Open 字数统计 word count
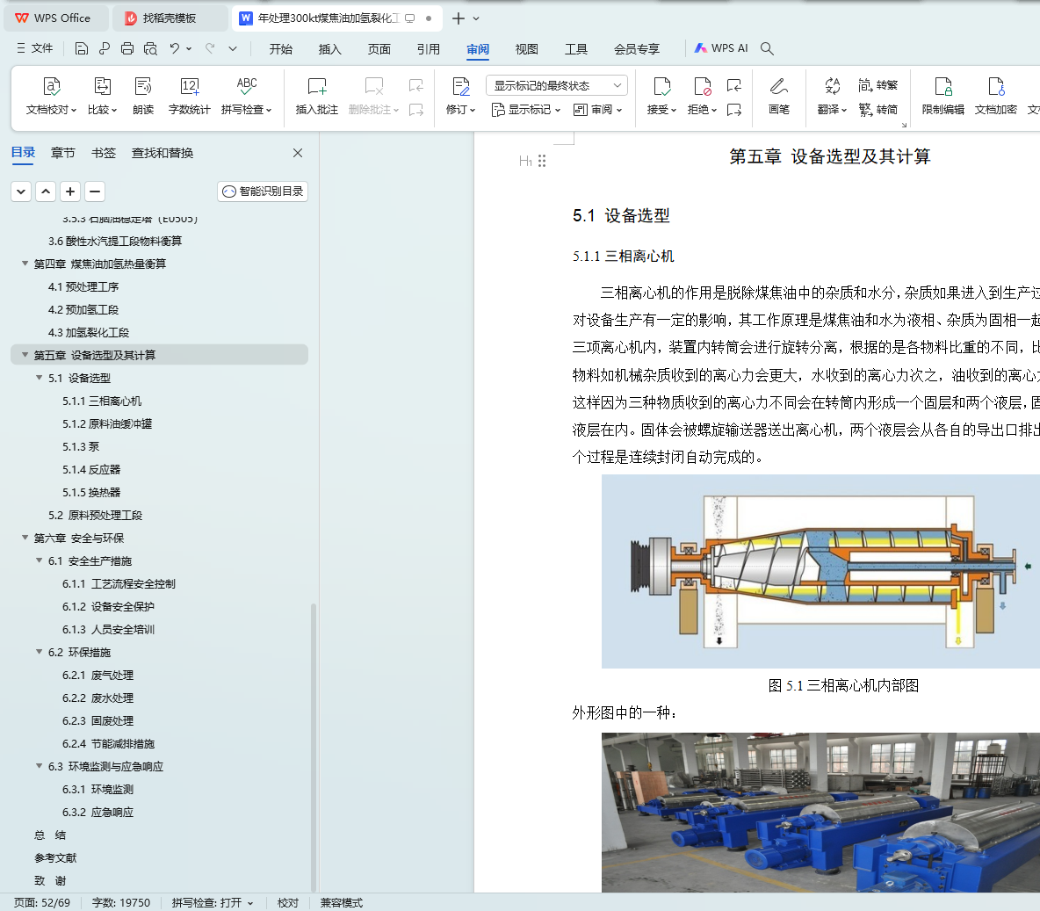The width and height of the screenshot is (1040, 911). click(x=189, y=96)
